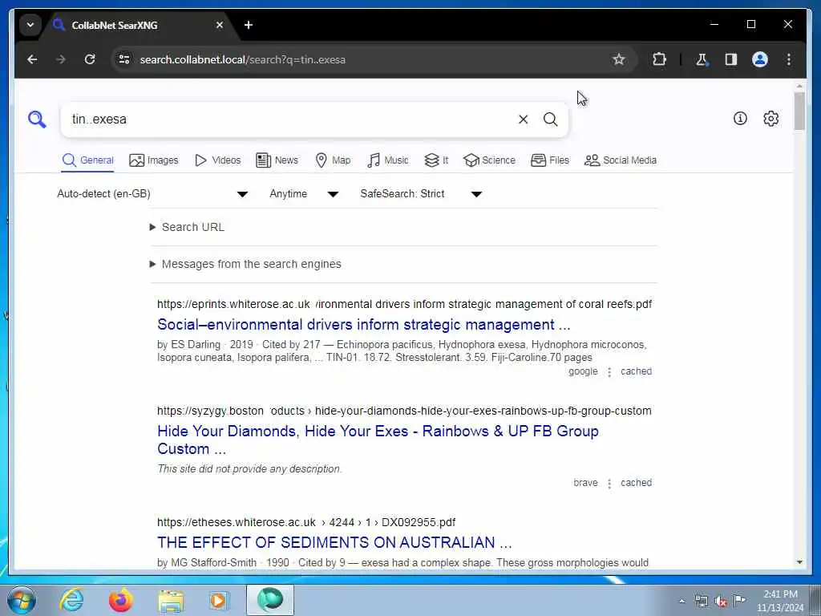Switch to the IT tab
The height and width of the screenshot is (616, 821).
pos(436,160)
